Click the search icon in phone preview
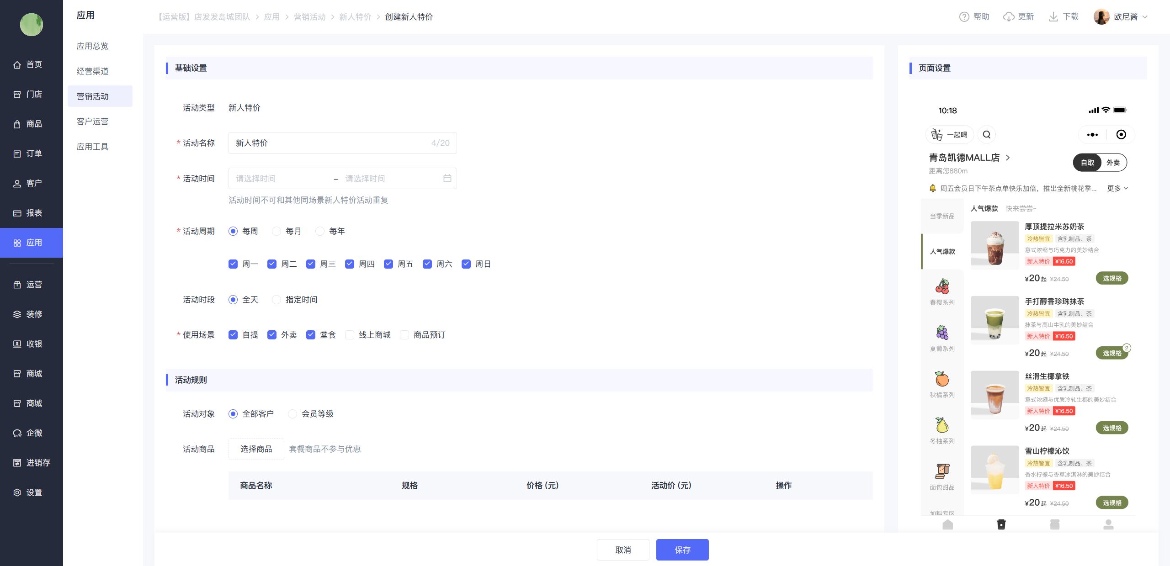1170x566 pixels. 986,135
